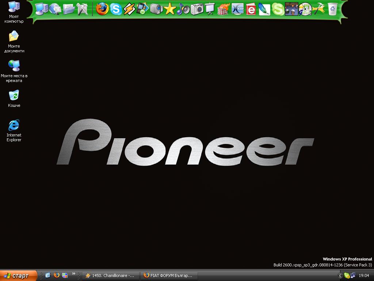Launch KMPlayer from the dock

click(x=237, y=9)
